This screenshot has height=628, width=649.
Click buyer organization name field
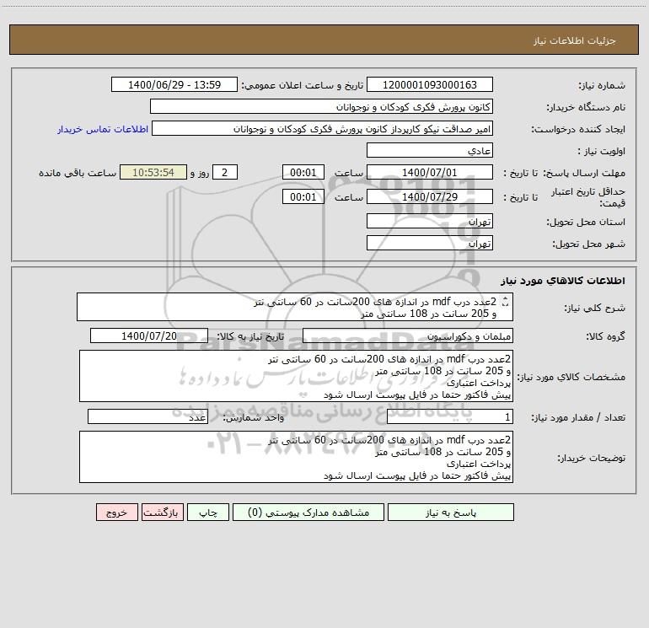pyautogui.click(x=321, y=106)
